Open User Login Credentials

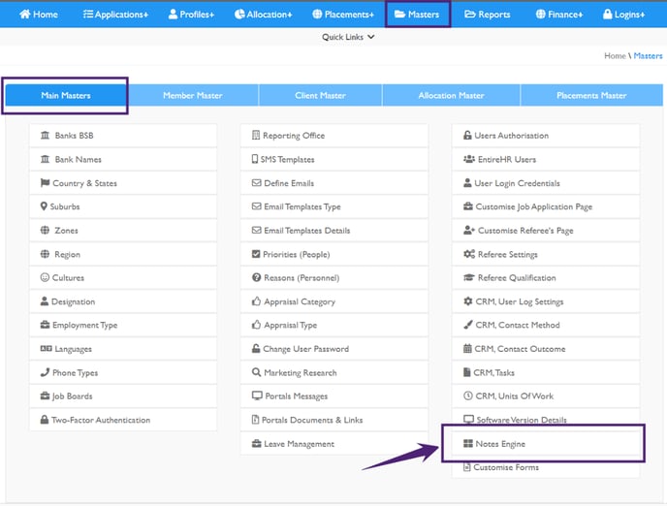click(x=546, y=183)
